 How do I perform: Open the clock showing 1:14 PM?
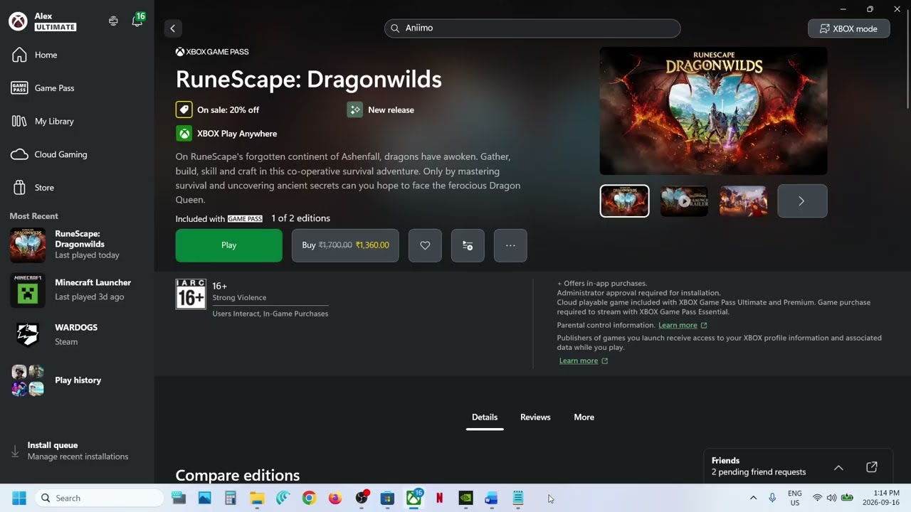coord(881,498)
